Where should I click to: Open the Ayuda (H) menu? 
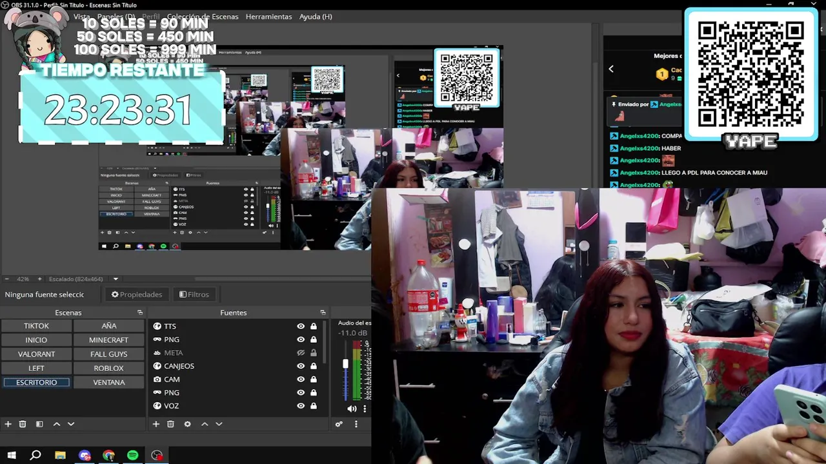click(x=316, y=17)
